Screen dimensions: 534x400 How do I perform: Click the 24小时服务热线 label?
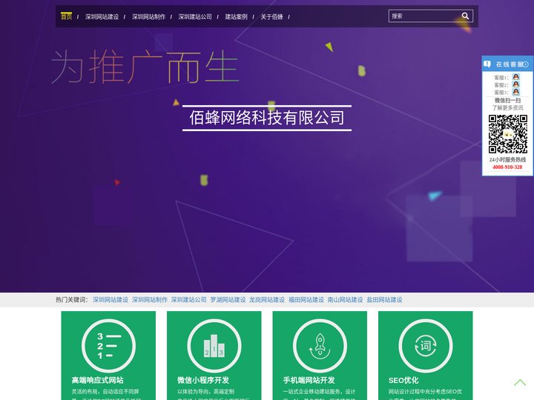click(x=507, y=159)
